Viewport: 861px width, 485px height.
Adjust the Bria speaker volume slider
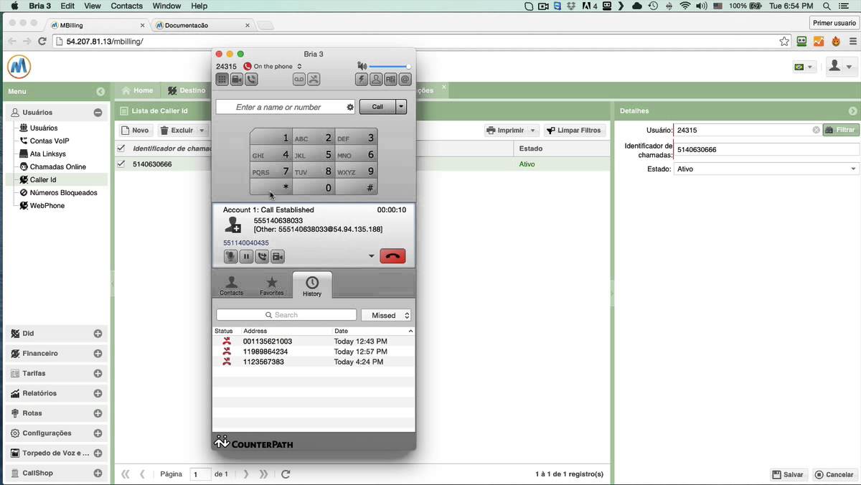(x=390, y=66)
